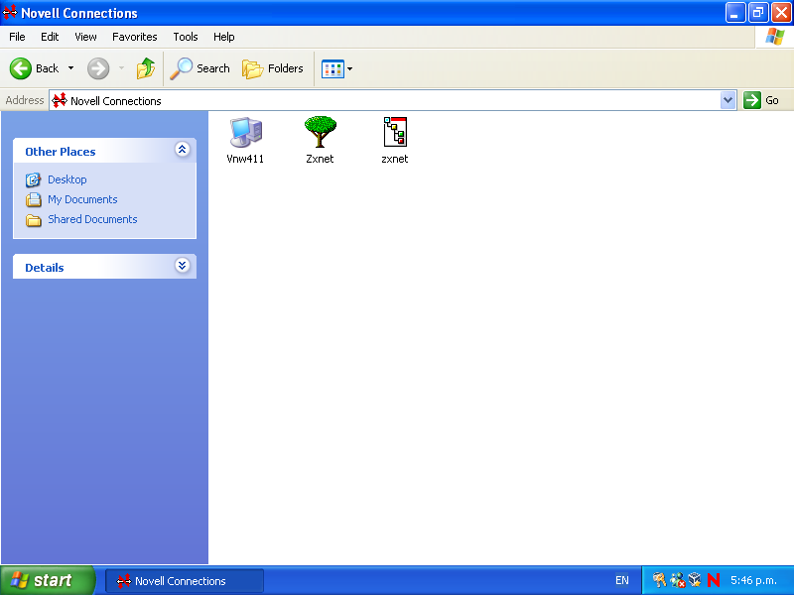Viewport: 794px width, 595px height.
Task: Open the Tools menu
Action: coord(186,37)
